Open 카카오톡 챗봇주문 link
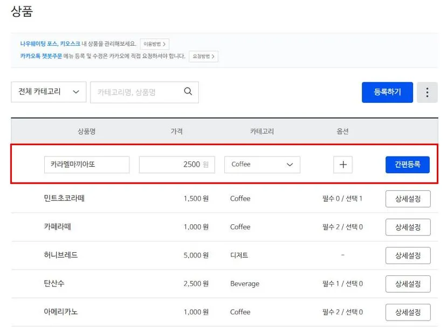The image size is (447, 334). coord(41,56)
